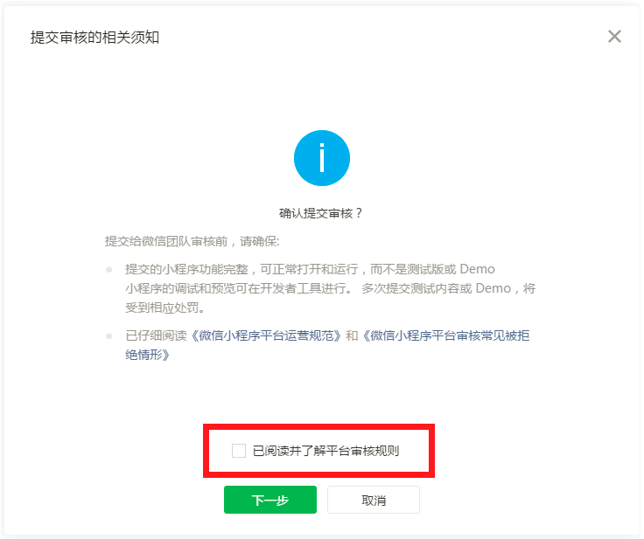
Task: Close the 提交审核的相关须知 dialog
Action: [614, 37]
